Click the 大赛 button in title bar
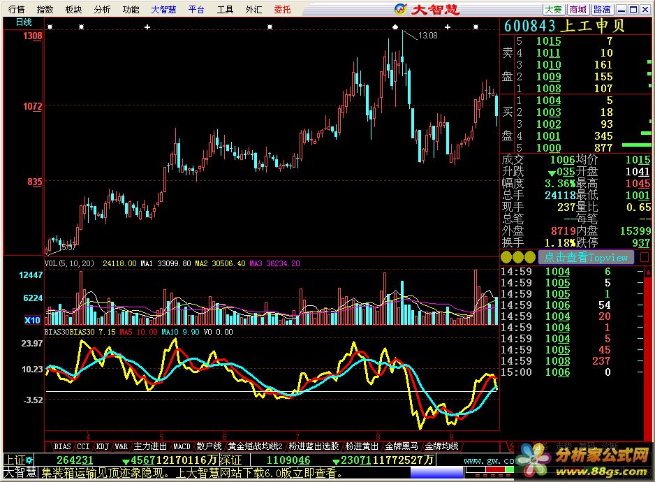655x482 pixels. coord(554,9)
